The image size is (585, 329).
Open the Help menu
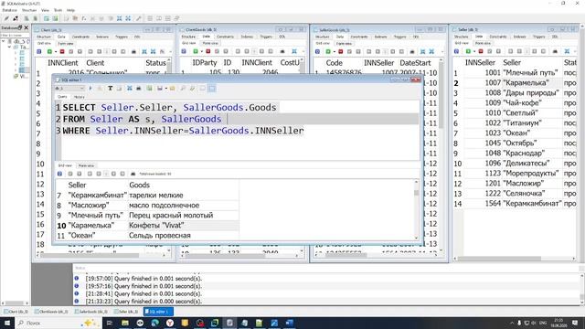[x=70, y=10]
